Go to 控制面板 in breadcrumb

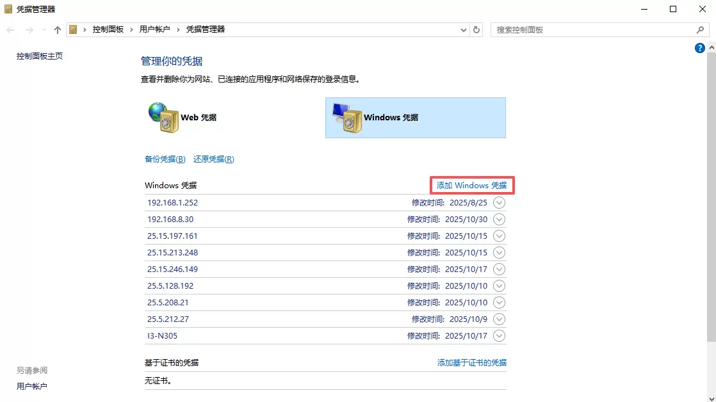(x=108, y=29)
